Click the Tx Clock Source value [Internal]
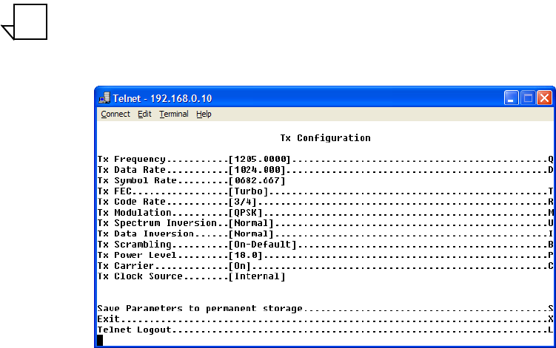This screenshot has width=556, height=348. click(257, 276)
